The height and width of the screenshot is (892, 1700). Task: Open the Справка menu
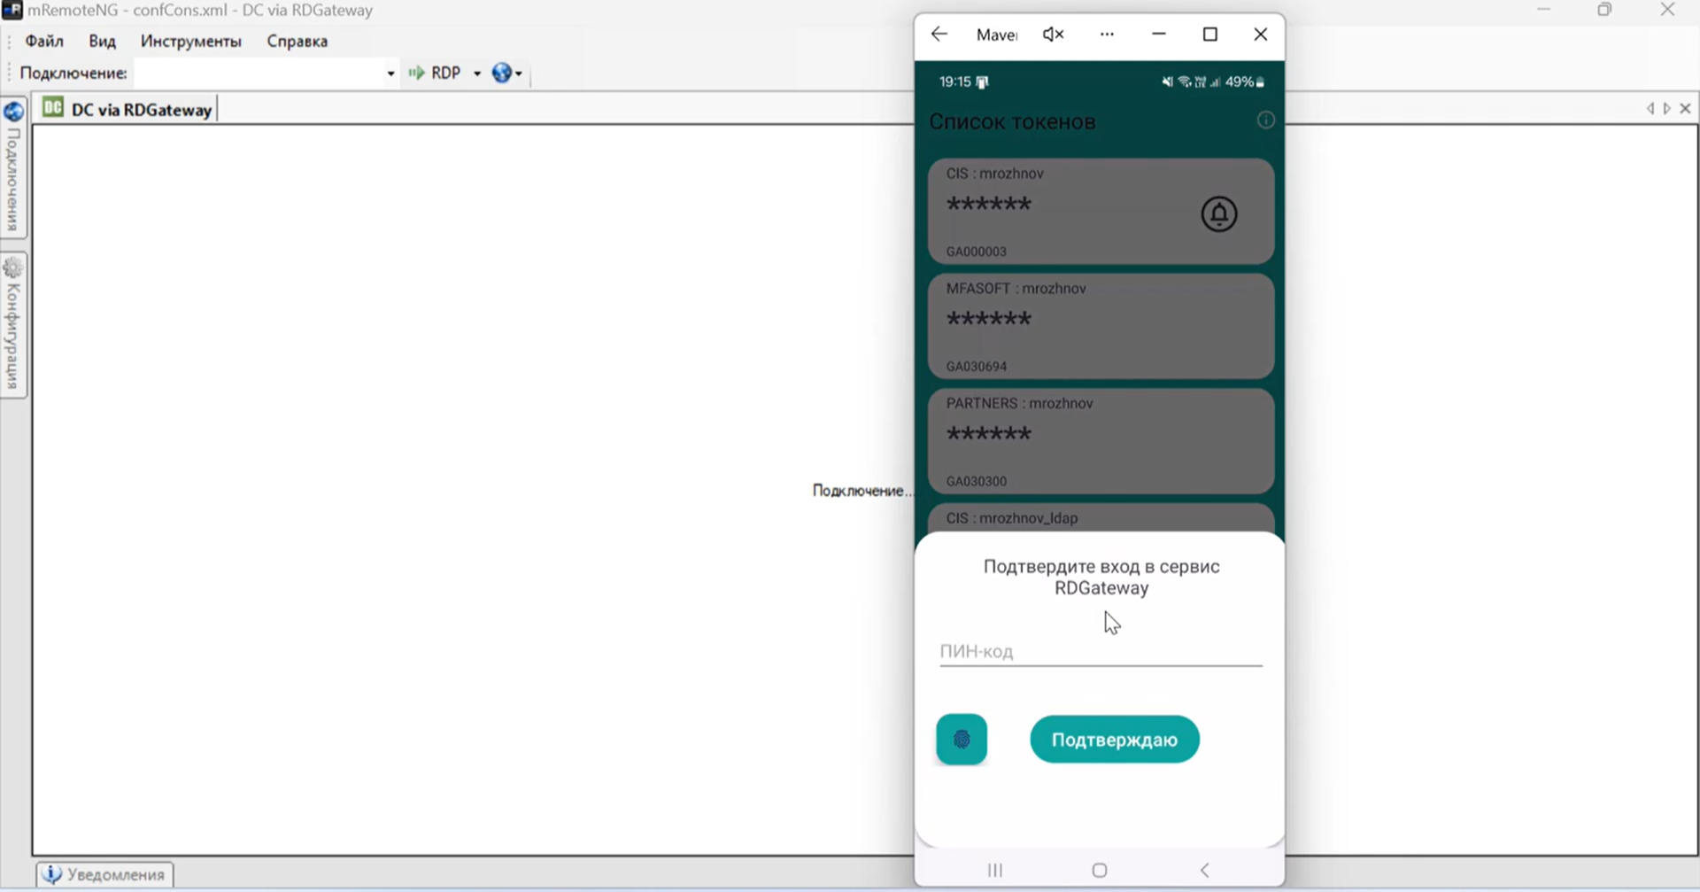297,42
